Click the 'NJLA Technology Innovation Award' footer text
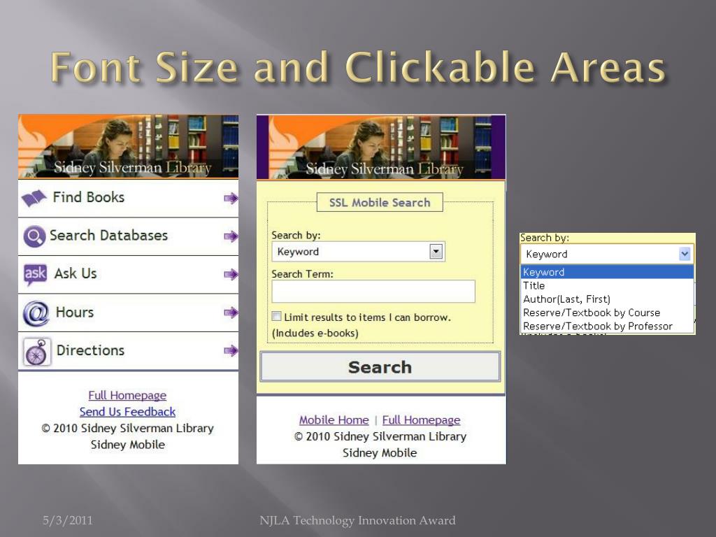Screen dimensions: 716x537 tap(357, 520)
